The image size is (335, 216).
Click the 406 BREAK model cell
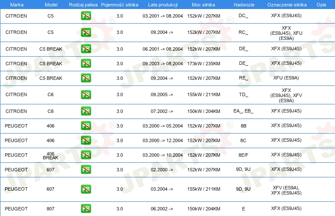tap(51, 155)
